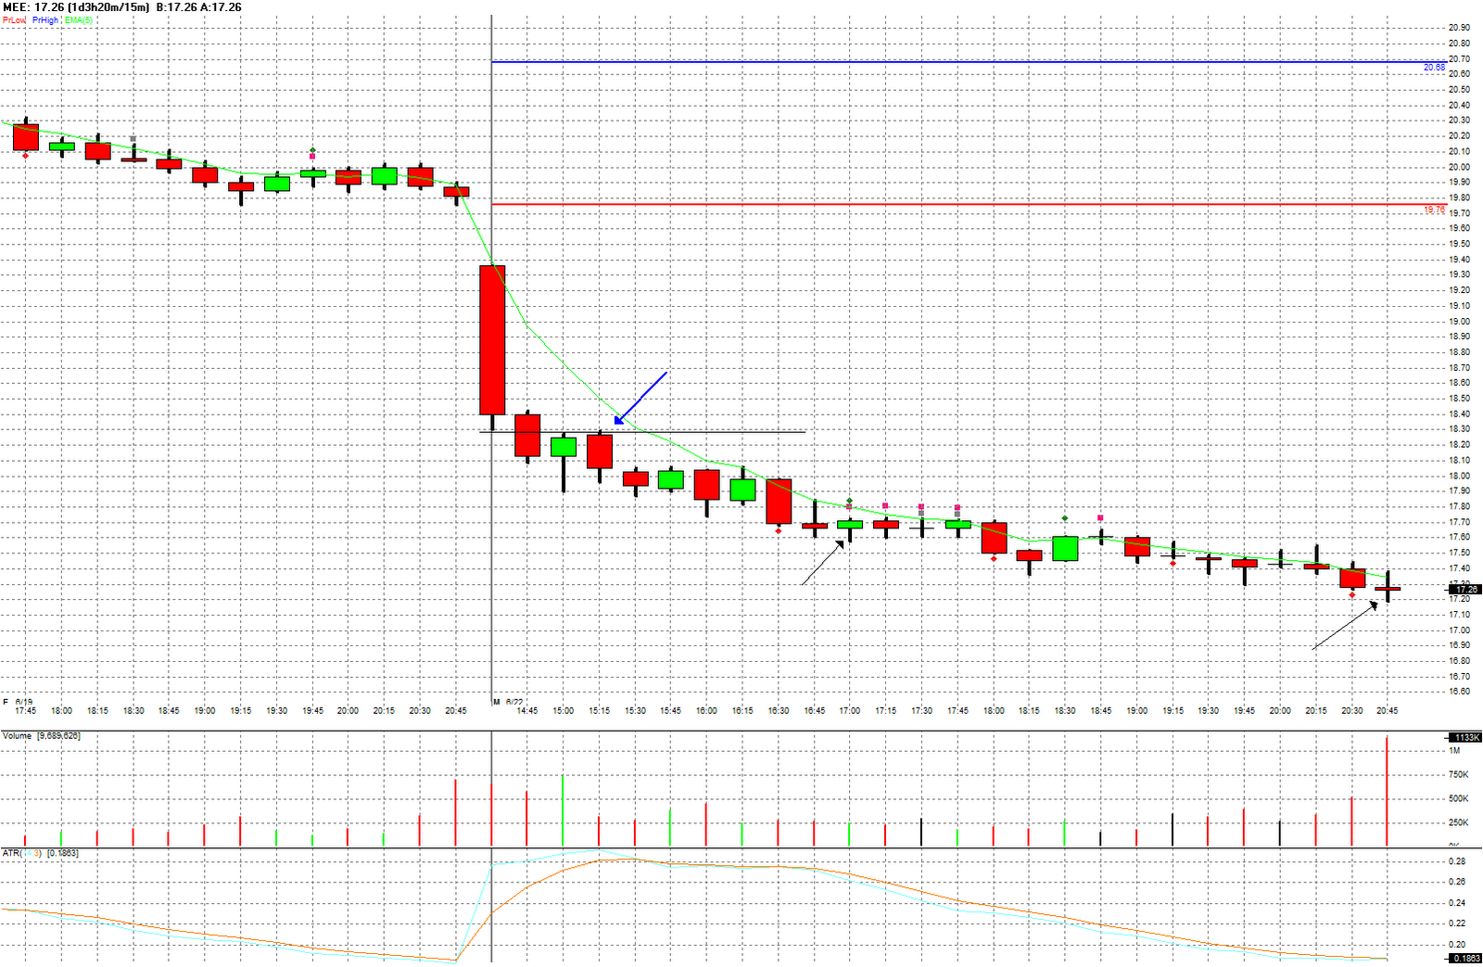
Task: Click the 16:30 time axis label
Action: pos(778,711)
